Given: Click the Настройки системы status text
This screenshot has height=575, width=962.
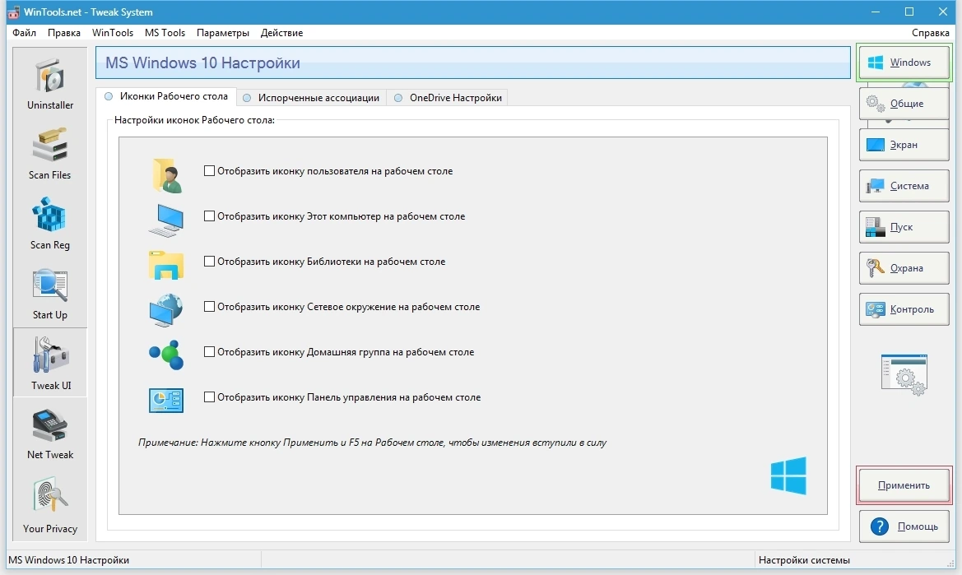Looking at the screenshot, I should point(804,560).
